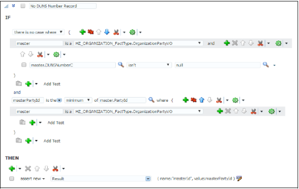Open the 'is the' dropdown arrow
Image resolution: width=299 pixels, height=189 pixels.
59,100
